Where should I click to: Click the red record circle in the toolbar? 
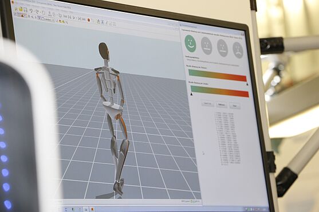click(89, 20)
